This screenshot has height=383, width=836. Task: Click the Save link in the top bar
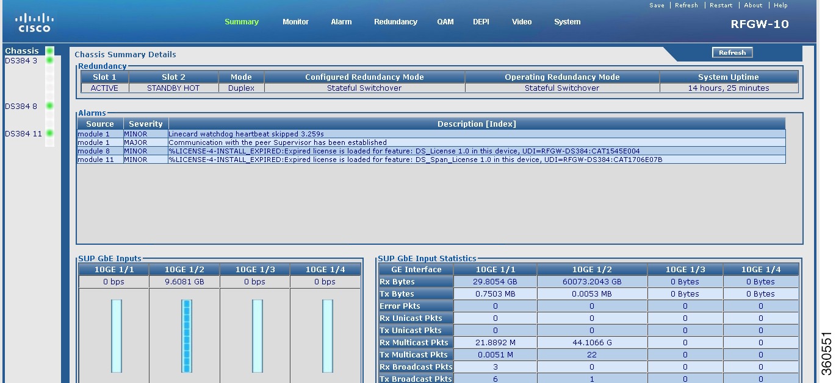click(x=657, y=5)
